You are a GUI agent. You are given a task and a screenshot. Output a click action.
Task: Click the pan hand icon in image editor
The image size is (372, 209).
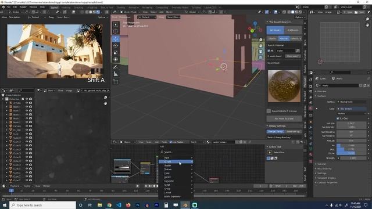point(105,103)
